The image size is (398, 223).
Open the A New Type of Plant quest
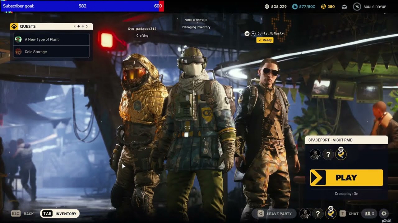[51, 39]
